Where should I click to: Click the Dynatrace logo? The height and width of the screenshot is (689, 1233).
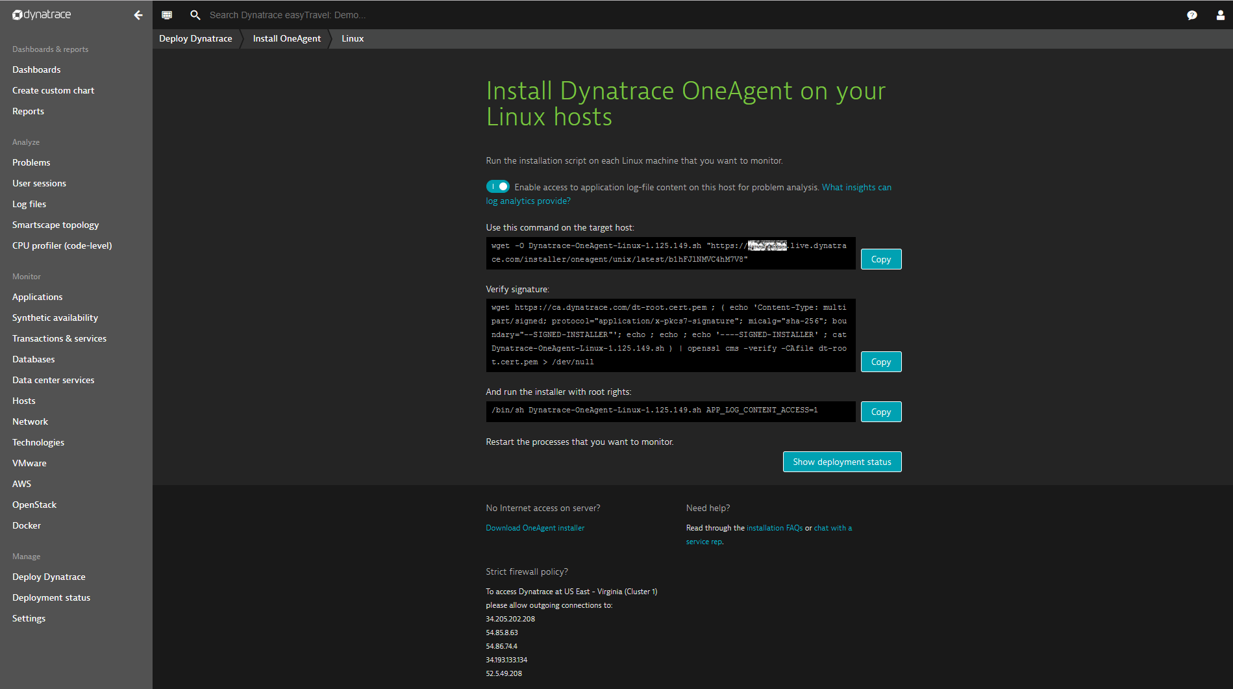42,14
